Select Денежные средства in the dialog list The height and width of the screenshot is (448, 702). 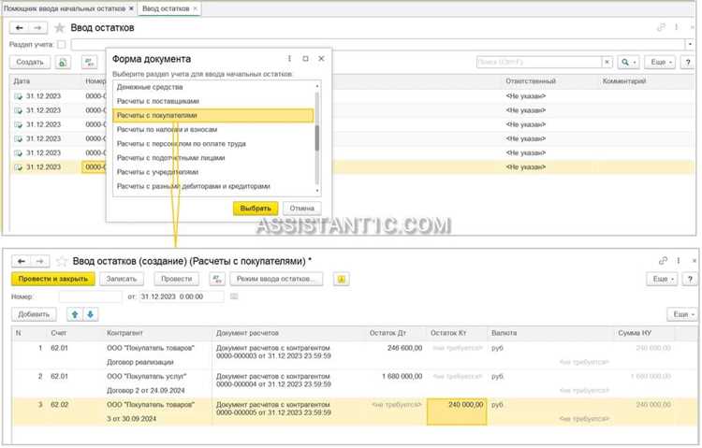[213, 87]
